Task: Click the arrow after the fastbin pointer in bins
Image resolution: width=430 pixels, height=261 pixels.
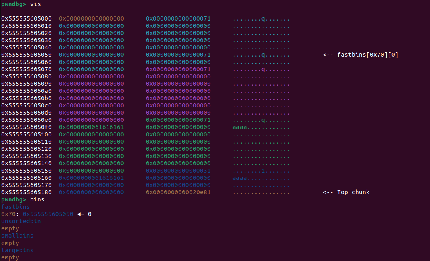Action: coord(80,214)
